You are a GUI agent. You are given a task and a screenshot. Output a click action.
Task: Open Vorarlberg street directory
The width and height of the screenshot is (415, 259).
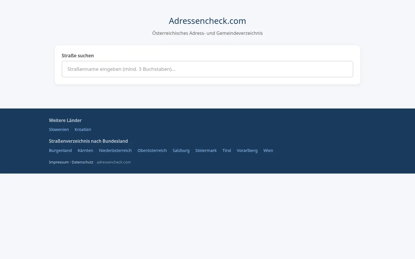click(247, 151)
